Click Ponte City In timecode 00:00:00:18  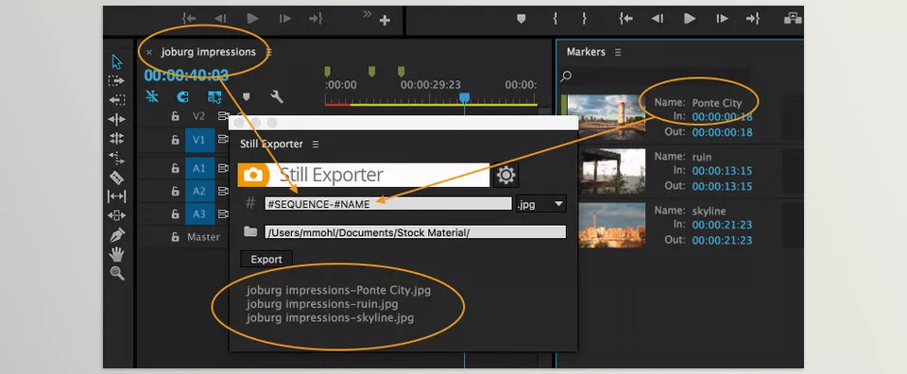pyautogui.click(x=723, y=117)
